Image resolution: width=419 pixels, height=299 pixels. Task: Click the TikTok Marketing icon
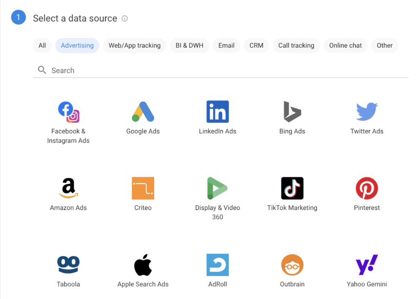tap(292, 188)
